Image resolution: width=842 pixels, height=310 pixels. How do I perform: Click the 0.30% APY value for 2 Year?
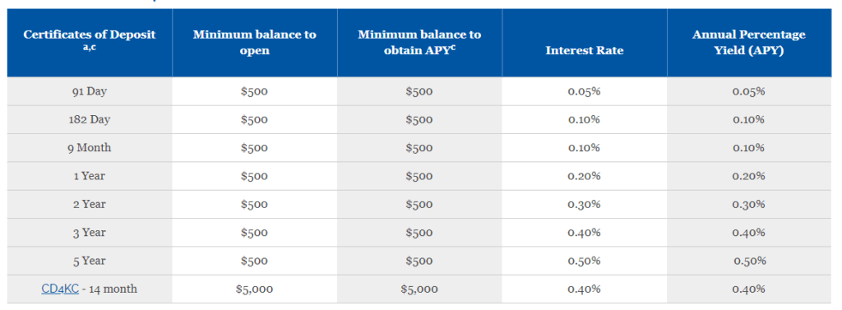tap(748, 204)
